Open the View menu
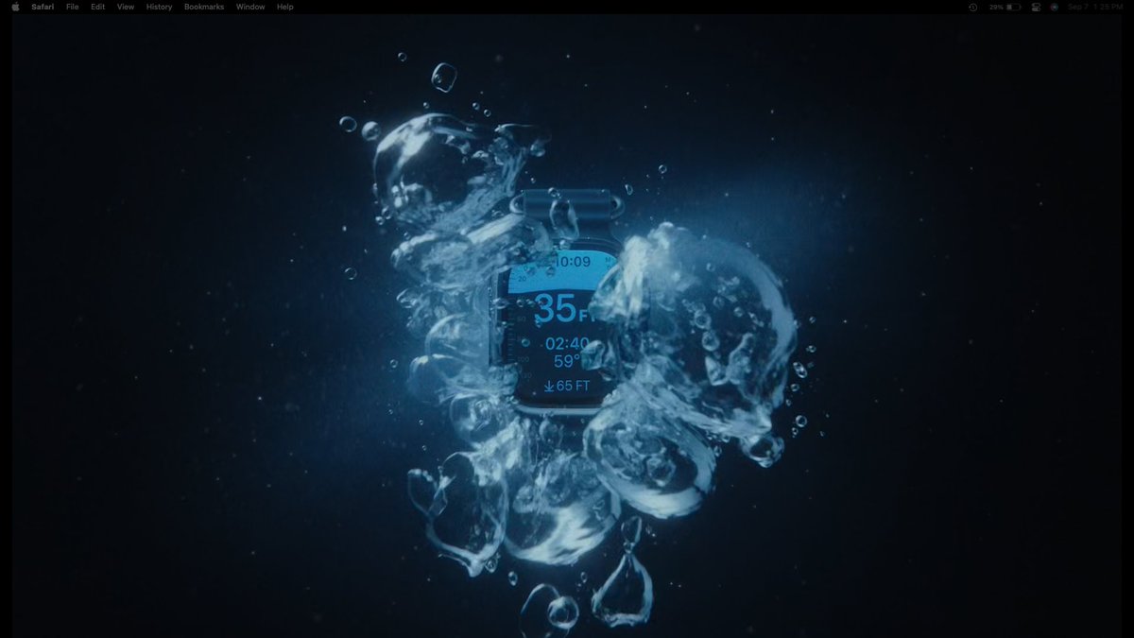This screenshot has width=1134, height=638. coord(126,7)
